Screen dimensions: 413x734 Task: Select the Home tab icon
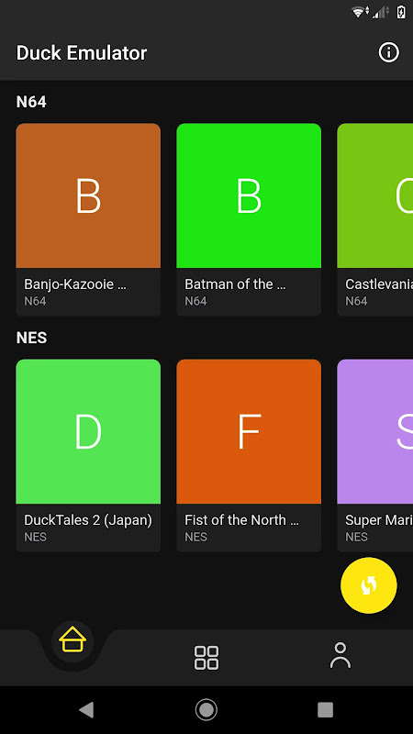[x=73, y=640]
